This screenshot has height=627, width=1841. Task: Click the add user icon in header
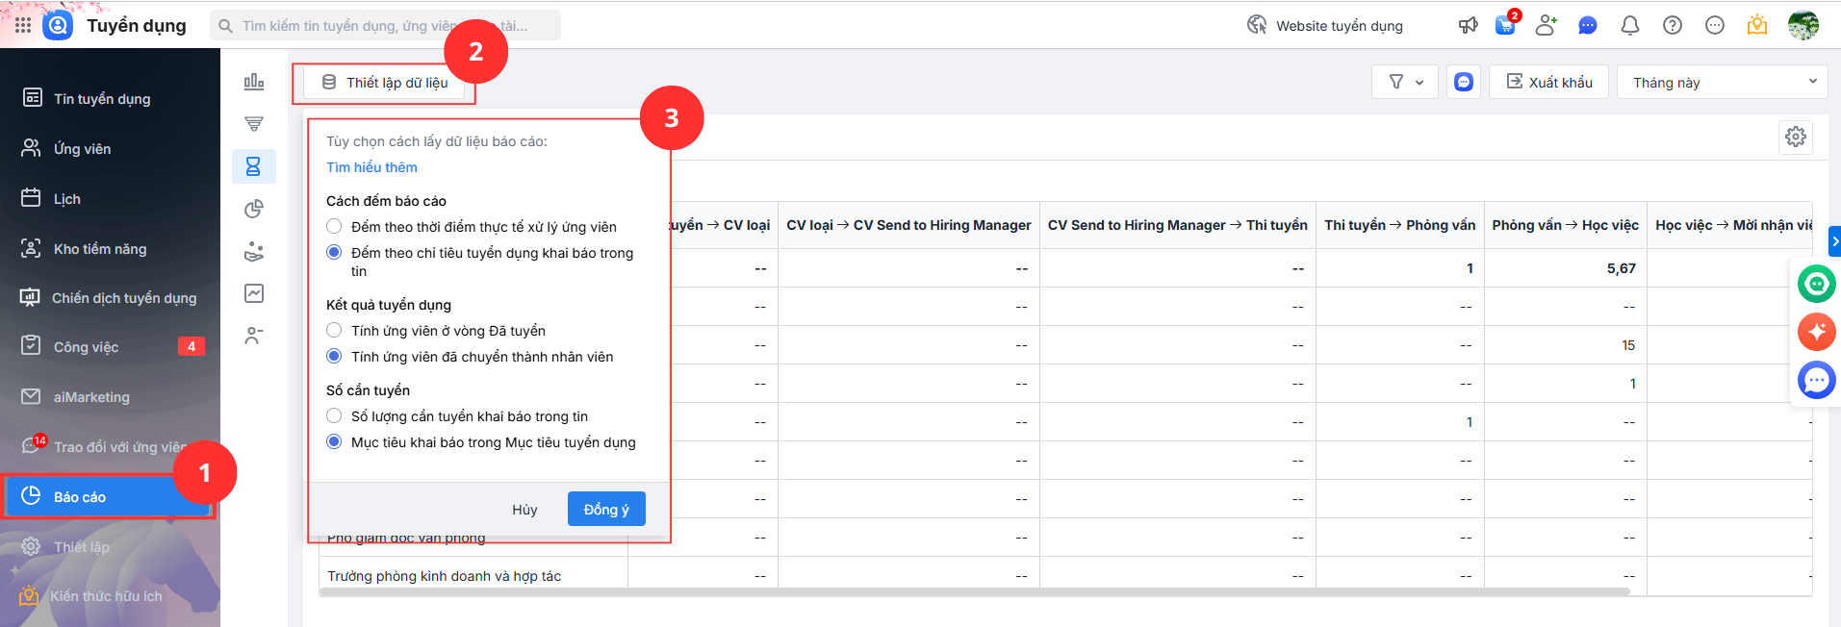pos(1546,26)
